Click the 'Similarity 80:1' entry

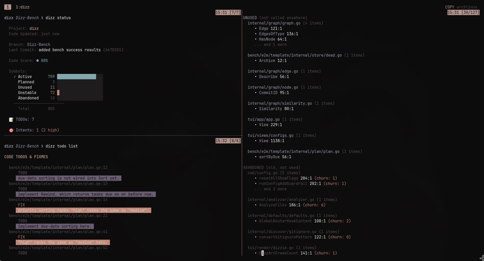click(276, 109)
